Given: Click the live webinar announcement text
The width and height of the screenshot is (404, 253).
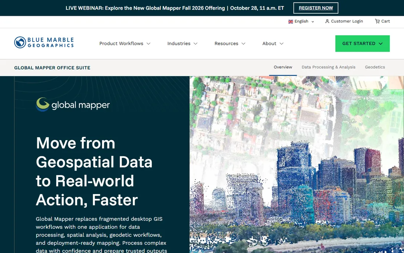Looking at the screenshot, I should [175, 8].
